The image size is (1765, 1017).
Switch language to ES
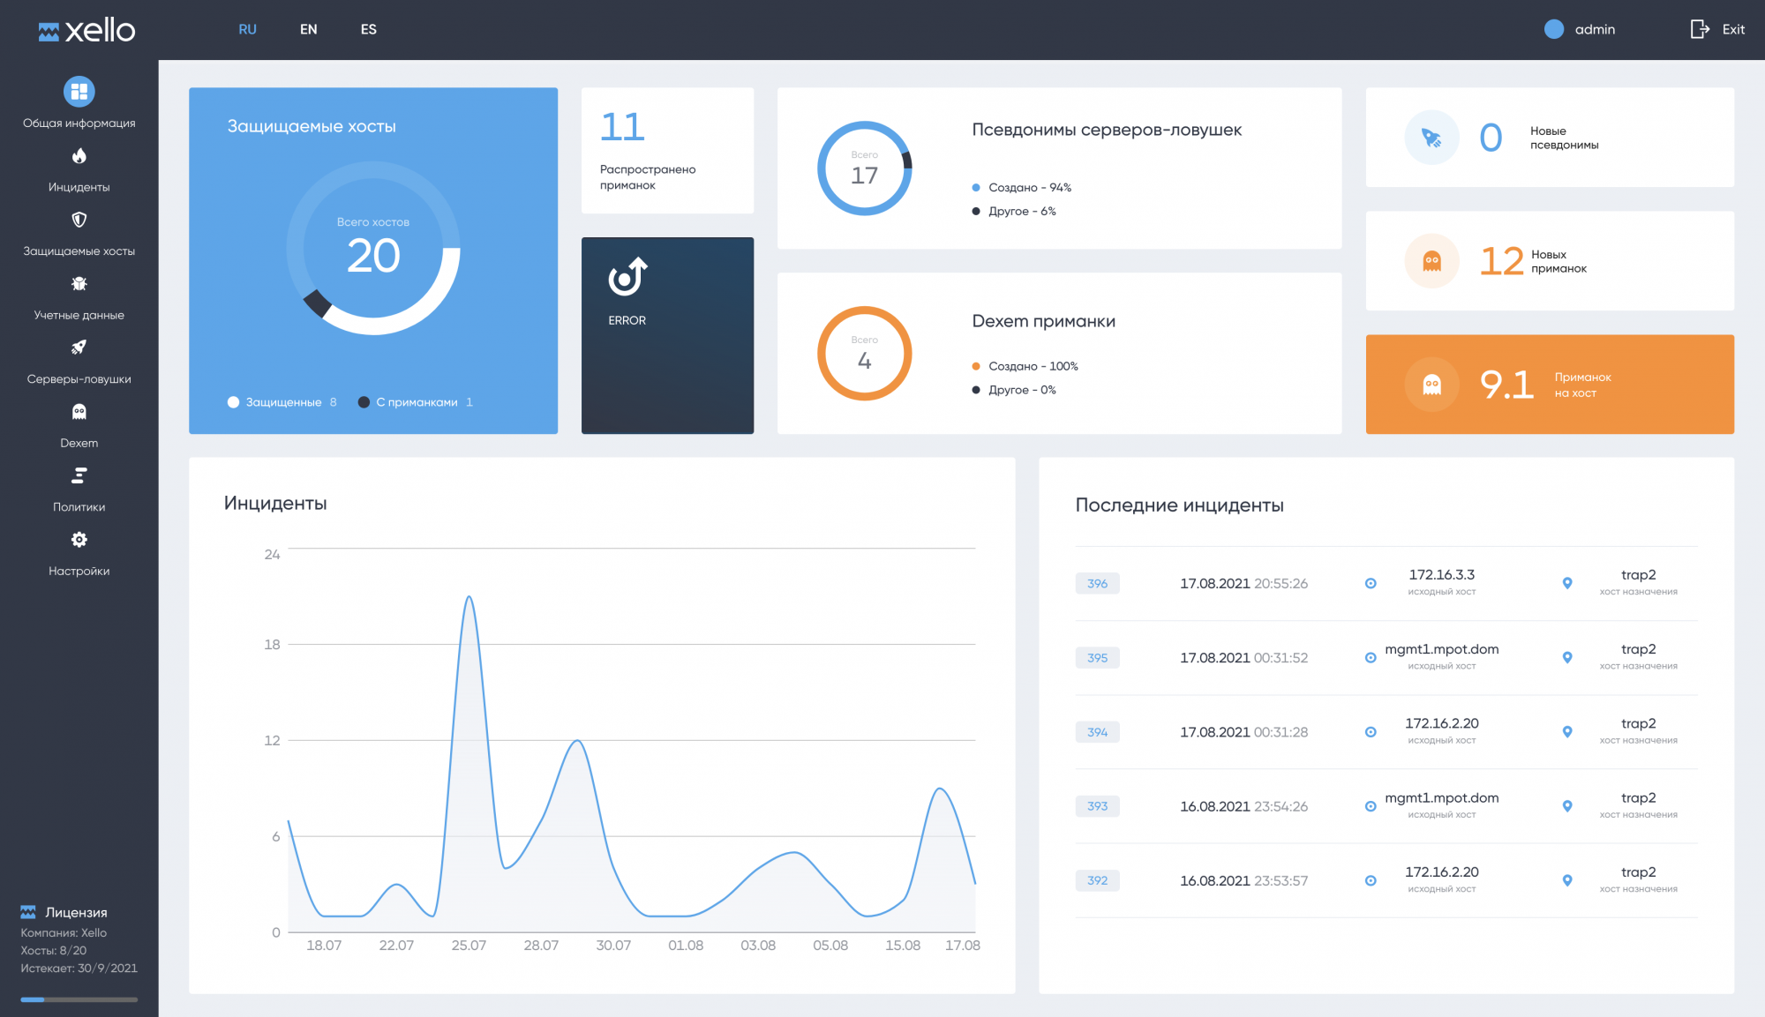[x=368, y=29]
